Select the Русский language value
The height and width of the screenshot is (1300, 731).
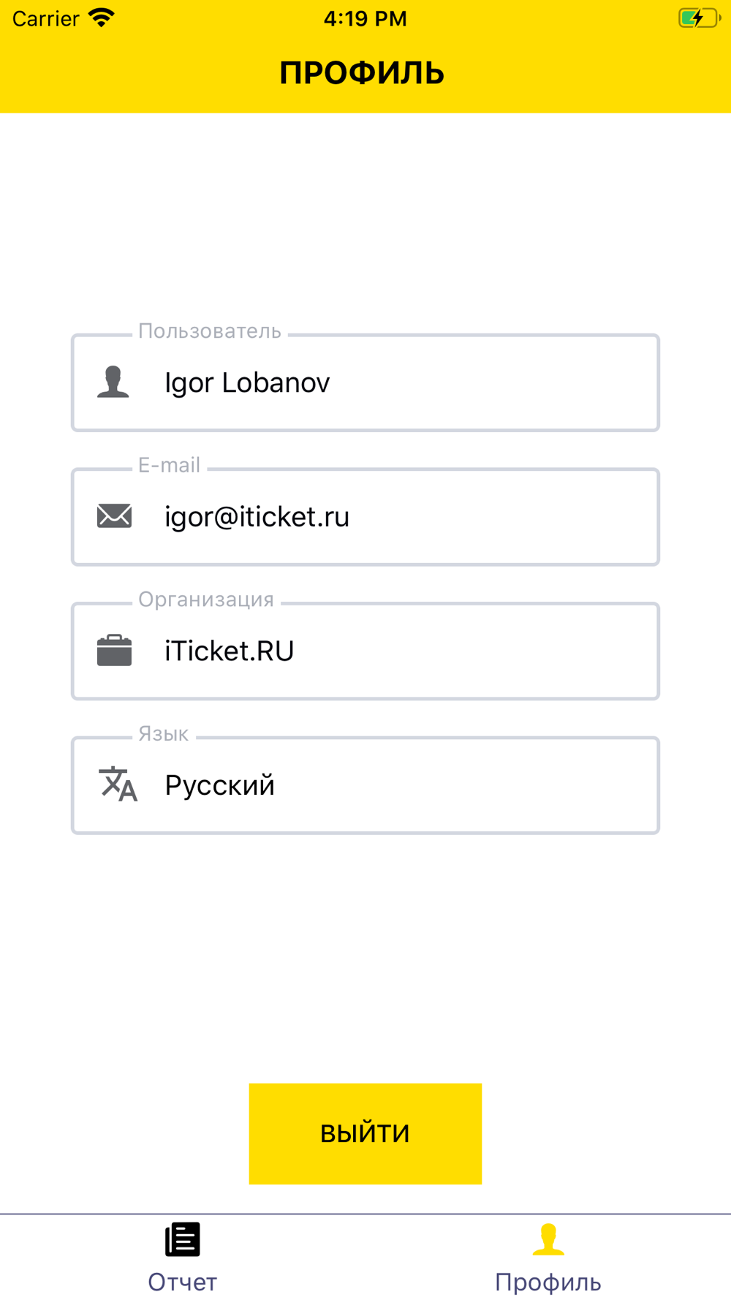coord(220,785)
